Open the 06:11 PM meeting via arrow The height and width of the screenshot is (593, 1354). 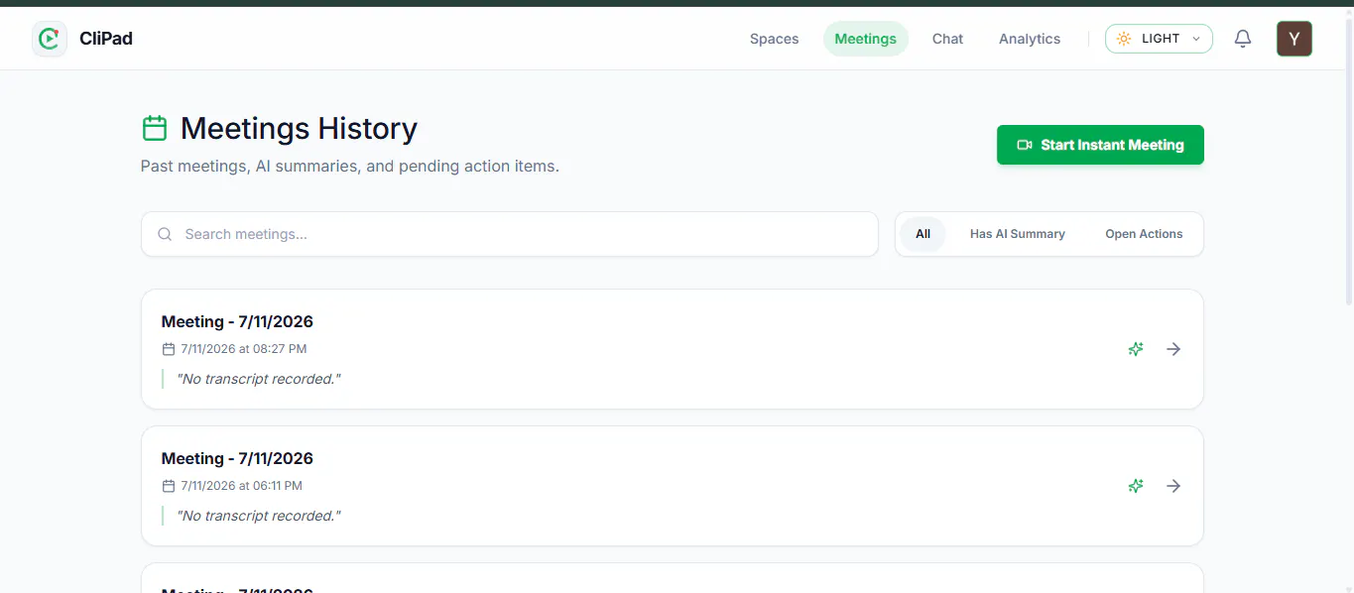pos(1173,486)
